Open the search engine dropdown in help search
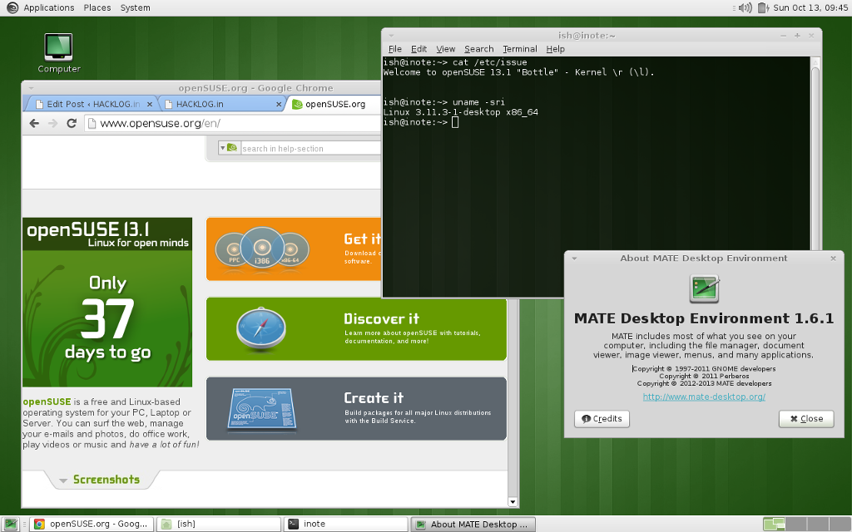Screen dimensions: 852x532 pos(223,148)
